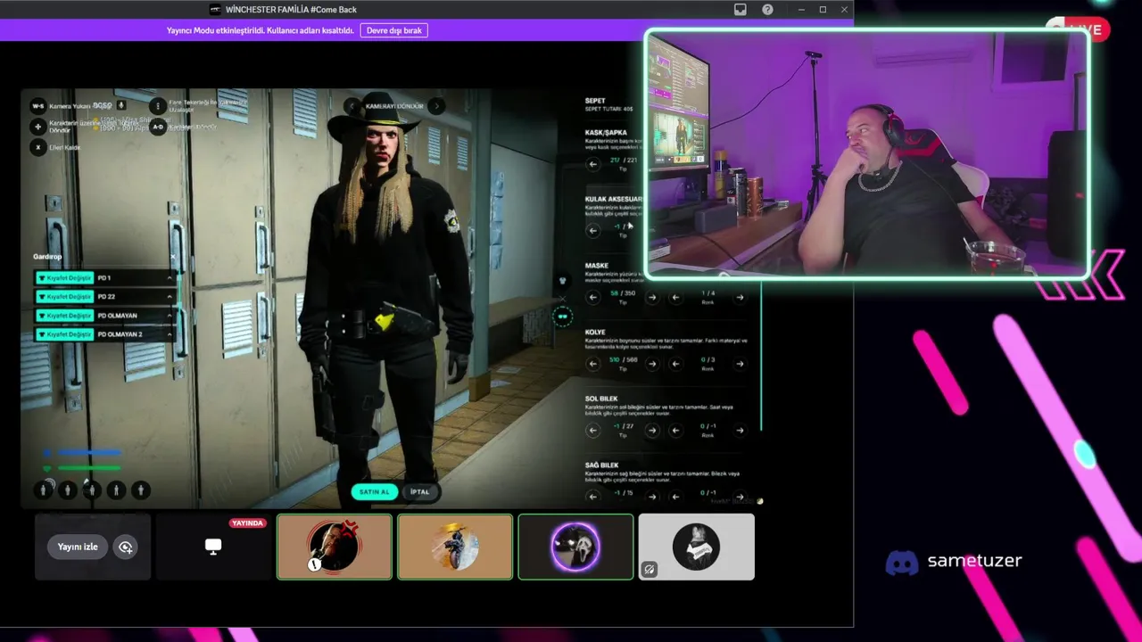Select the gray participant tile with dark avatar
The width and height of the screenshot is (1142, 642).
point(696,547)
